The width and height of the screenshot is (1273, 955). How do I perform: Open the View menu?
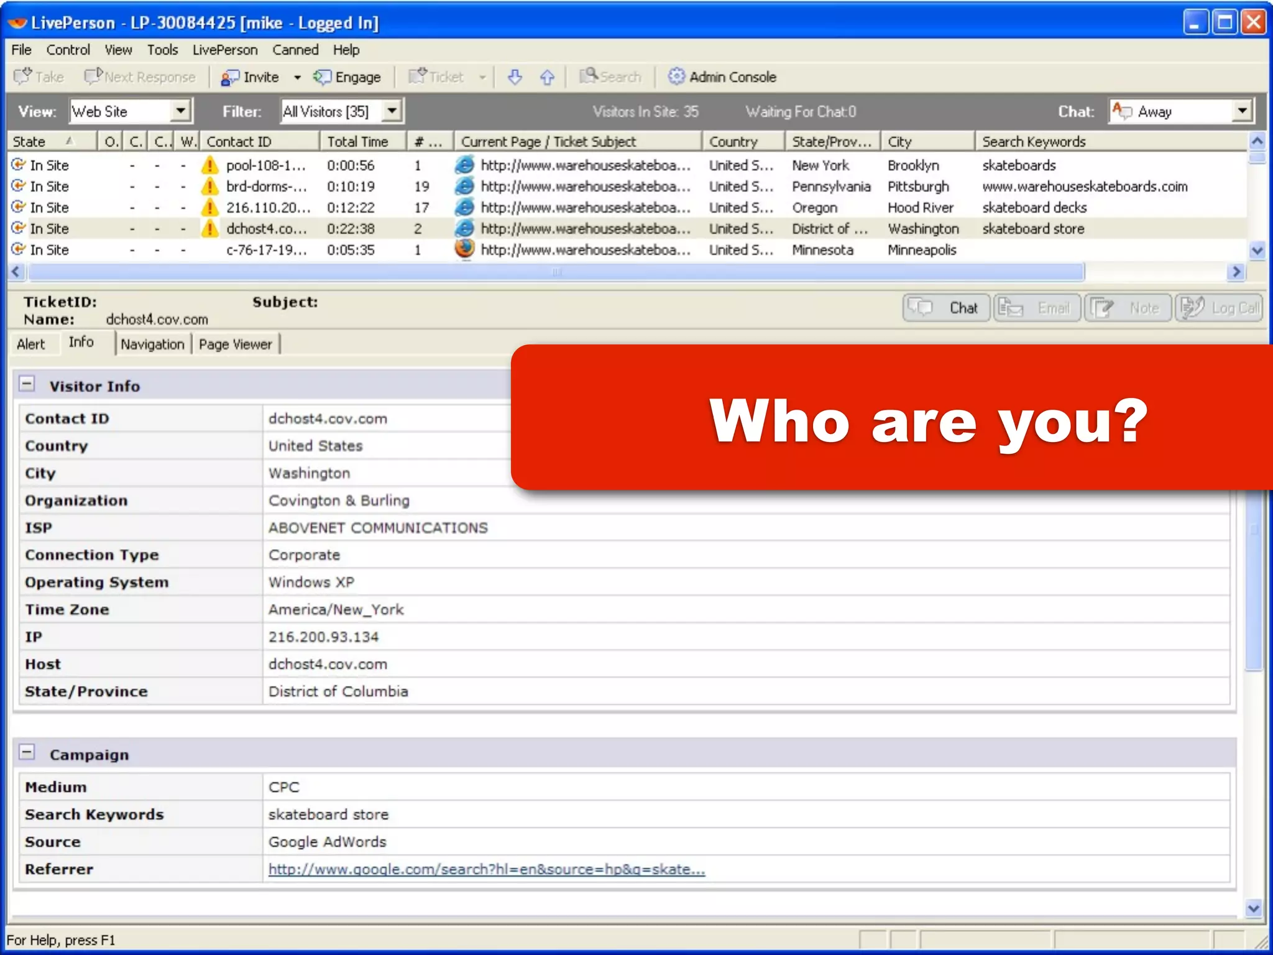pos(118,50)
